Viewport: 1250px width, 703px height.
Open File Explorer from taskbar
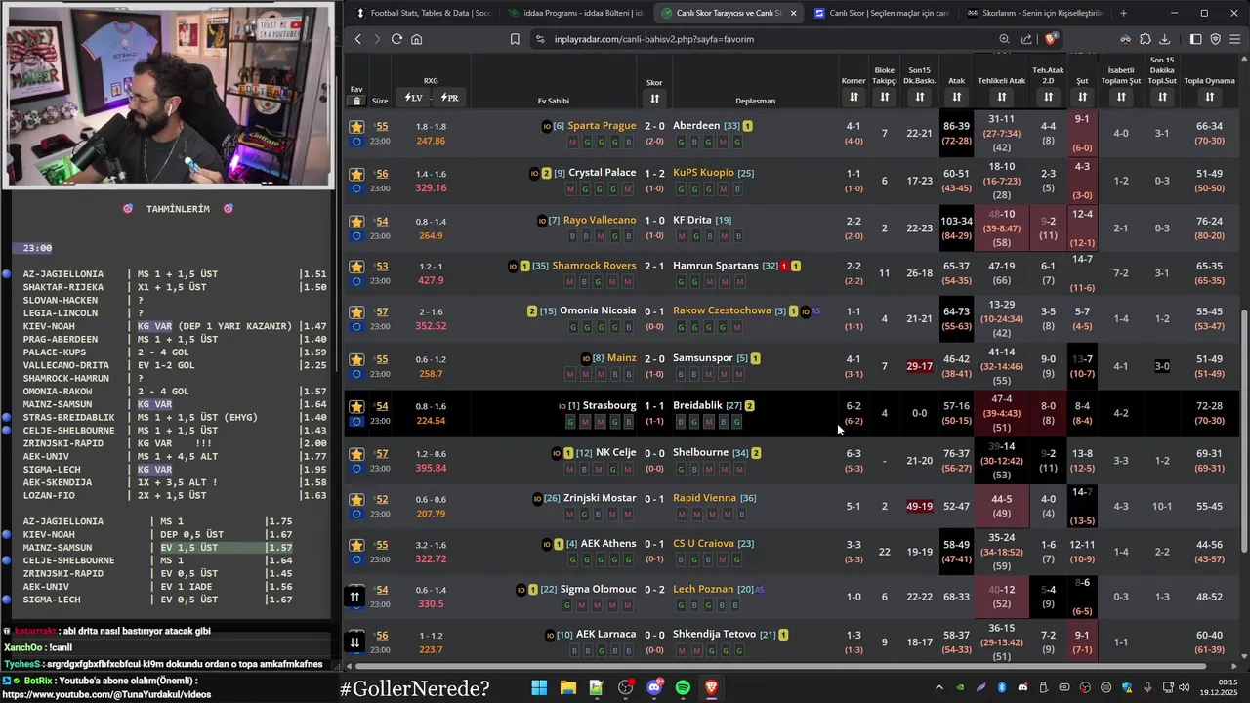coord(568,687)
